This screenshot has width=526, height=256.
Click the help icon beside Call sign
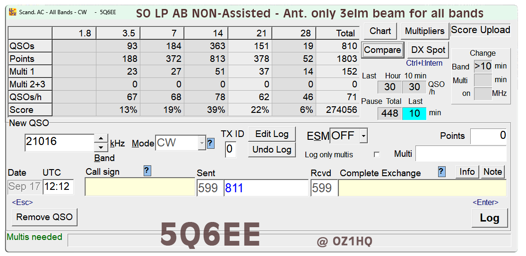[x=147, y=171]
